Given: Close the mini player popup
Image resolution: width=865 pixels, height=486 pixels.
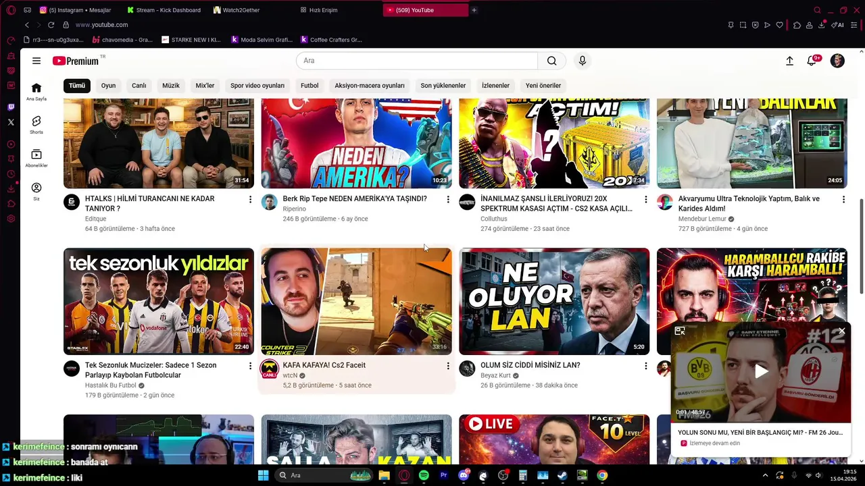Looking at the screenshot, I should [x=842, y=331].
